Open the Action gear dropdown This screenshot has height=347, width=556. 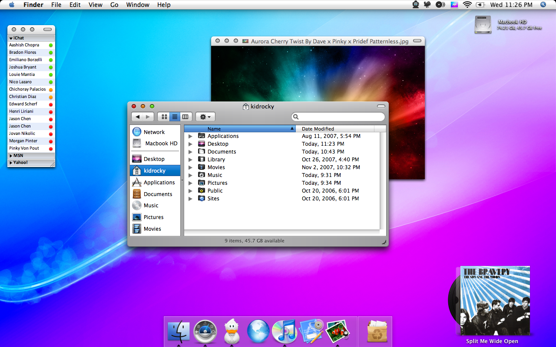[x=205, y=117]
